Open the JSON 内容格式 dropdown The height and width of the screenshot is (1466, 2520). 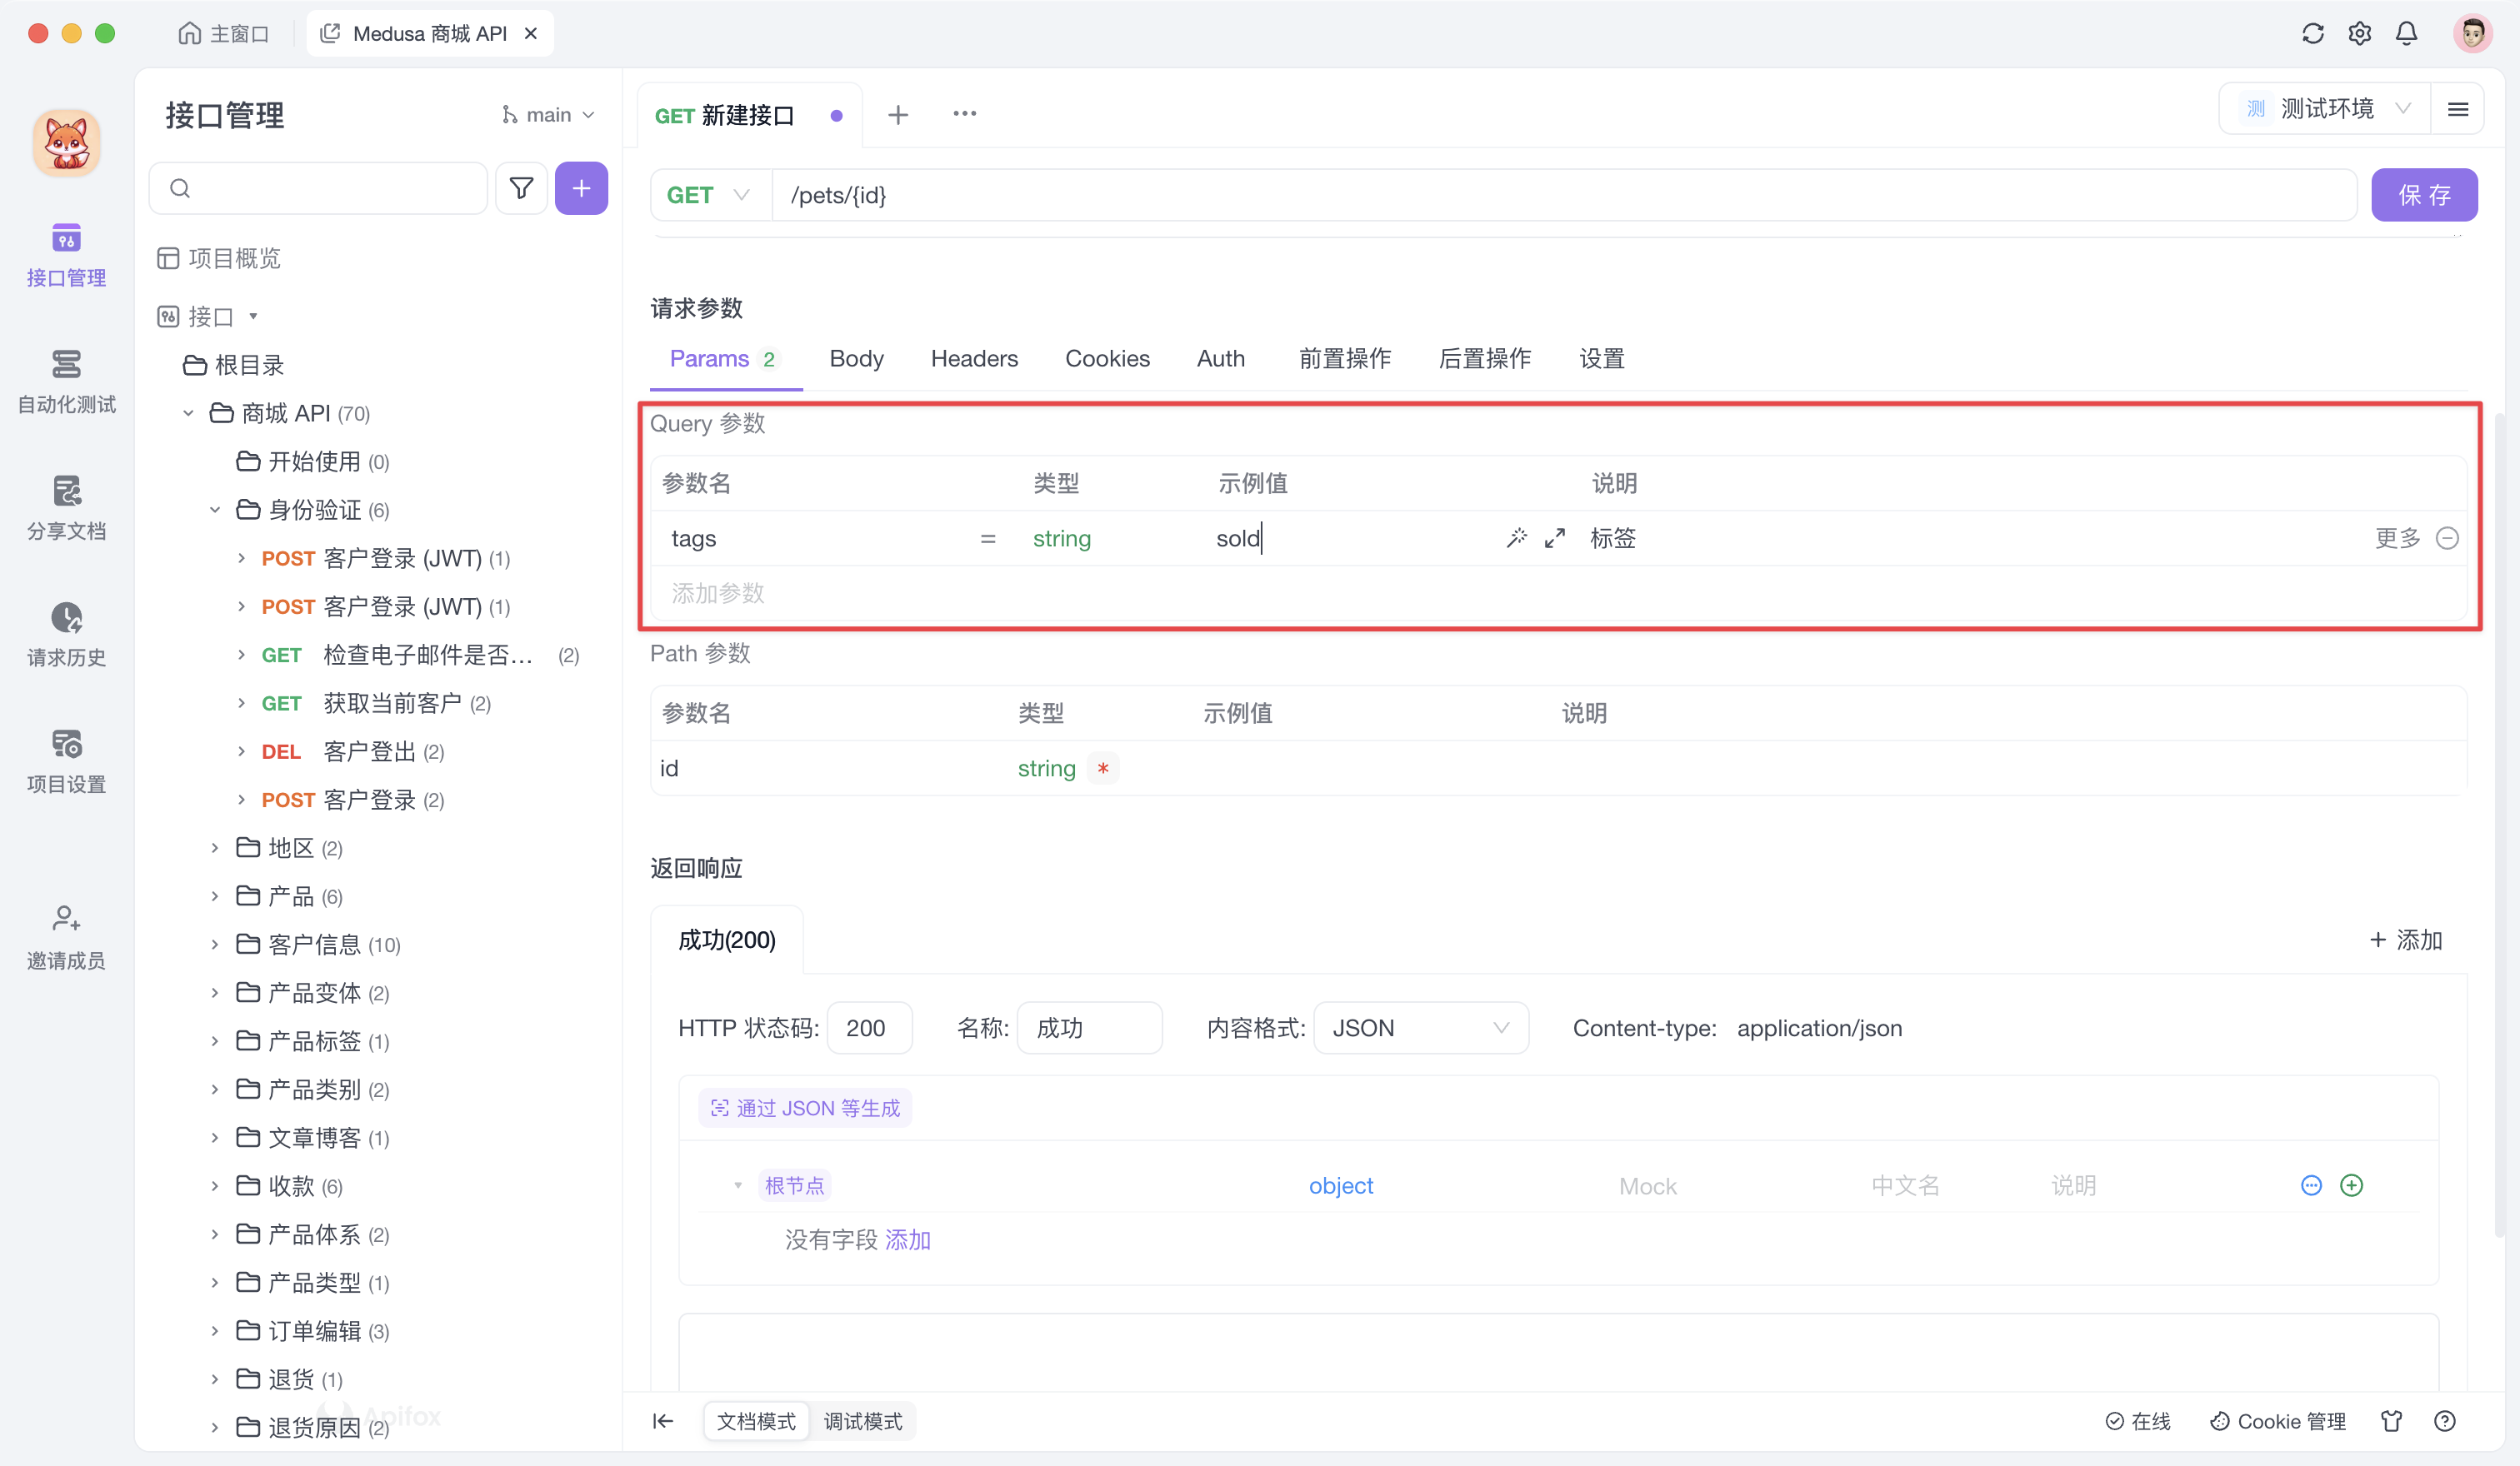(1420, 1027)
